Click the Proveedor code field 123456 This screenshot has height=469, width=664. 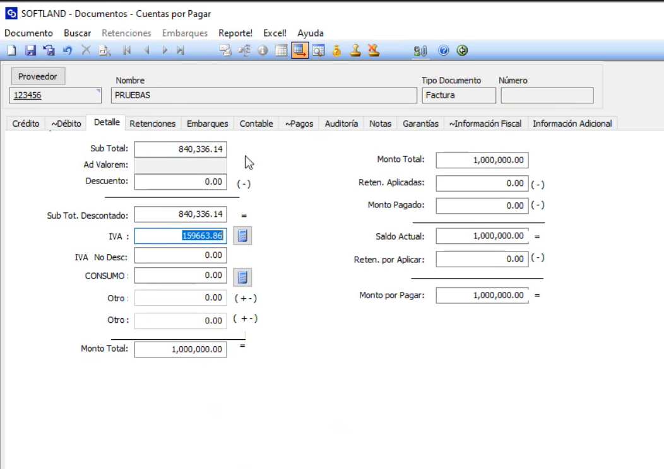55,95
